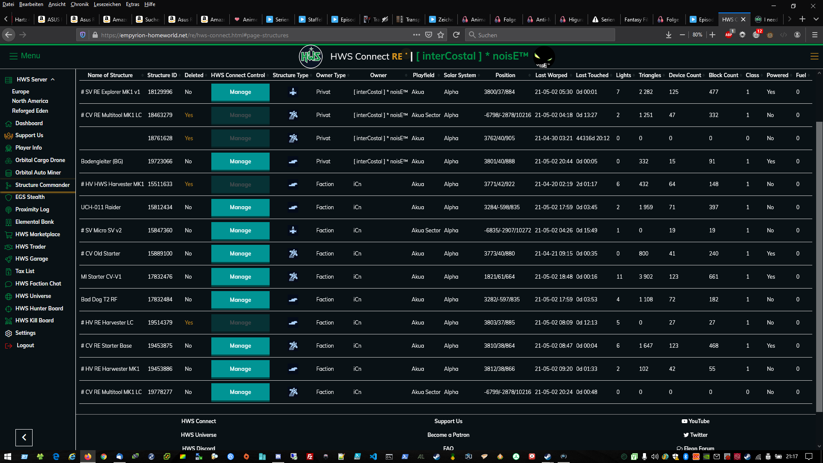
Task: Click structure type icon for UCH-011 Raider
Action: click(x=293, y=207)
